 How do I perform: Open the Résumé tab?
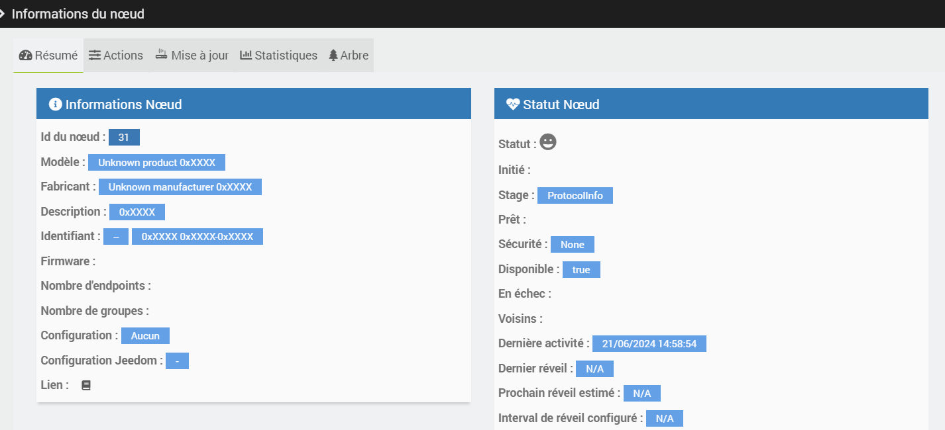[x=48, y=56]
